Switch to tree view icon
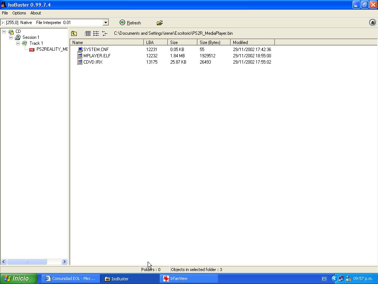This screenshot has width=378, height=284. tap(104, 34)
